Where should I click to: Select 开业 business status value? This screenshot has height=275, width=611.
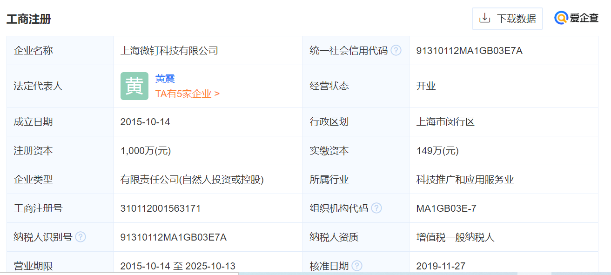(x=426, y=86)
